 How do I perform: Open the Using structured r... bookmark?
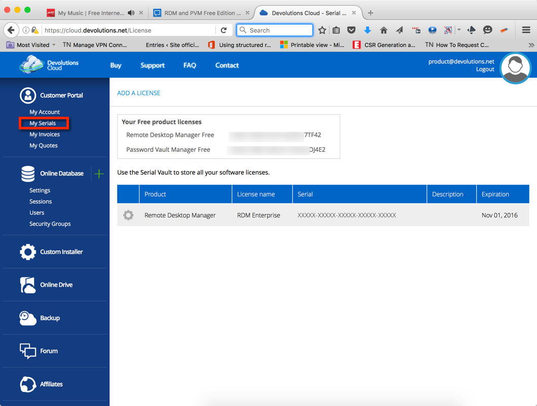[x=239, y=45]
